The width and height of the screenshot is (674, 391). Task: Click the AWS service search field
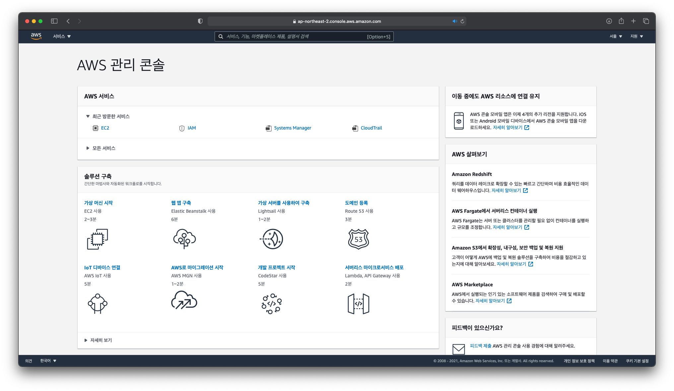pyautogui.click(x=304, y=36)
